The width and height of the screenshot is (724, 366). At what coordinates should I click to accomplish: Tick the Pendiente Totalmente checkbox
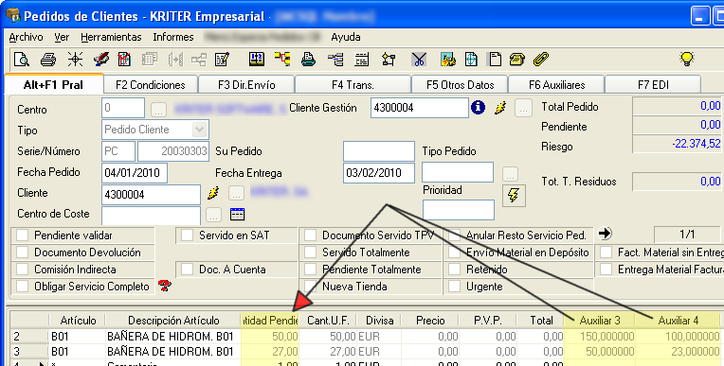tap(310, 270)
